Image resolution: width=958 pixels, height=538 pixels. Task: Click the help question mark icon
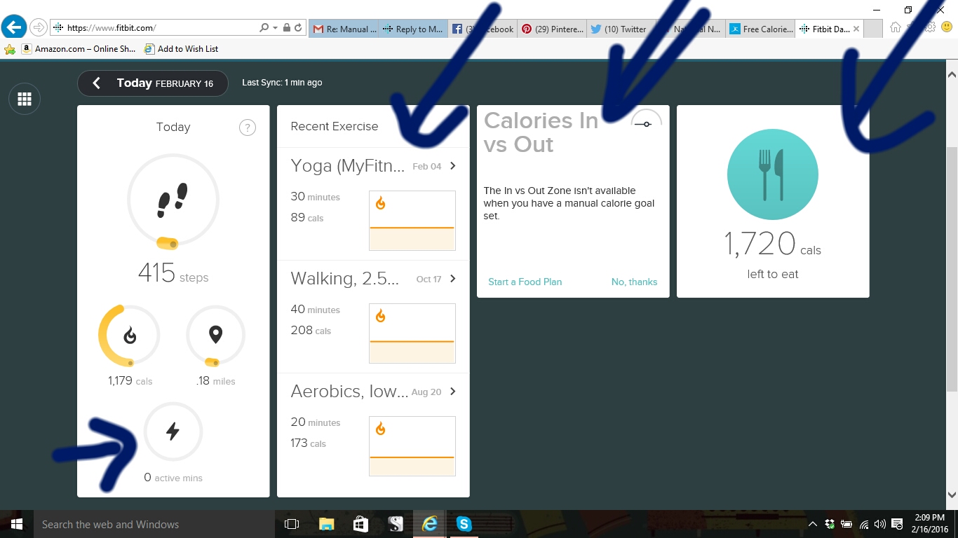pyautogui.click(x=247, y=127)
